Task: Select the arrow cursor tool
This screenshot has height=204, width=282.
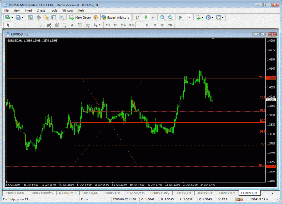Action: [8, 25]
